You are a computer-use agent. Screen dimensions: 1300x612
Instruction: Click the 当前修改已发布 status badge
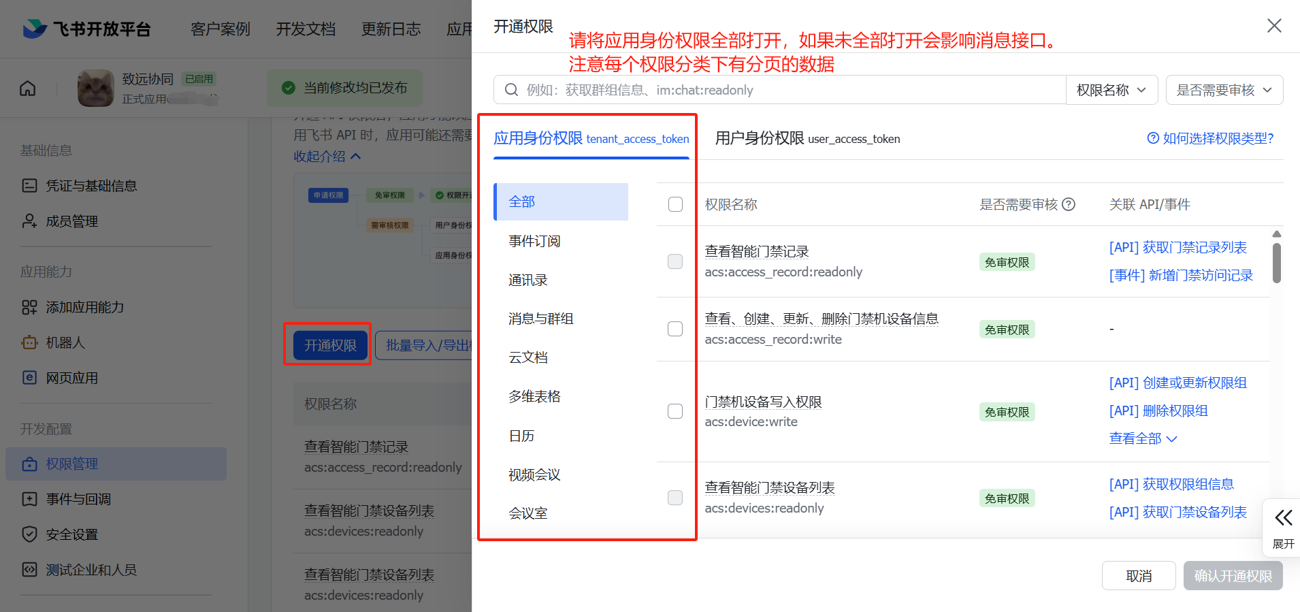tap(345, 88)
